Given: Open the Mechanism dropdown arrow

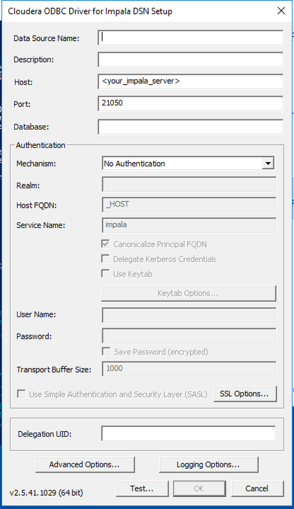Looking at the screenshot, I should tap(268, 163).
